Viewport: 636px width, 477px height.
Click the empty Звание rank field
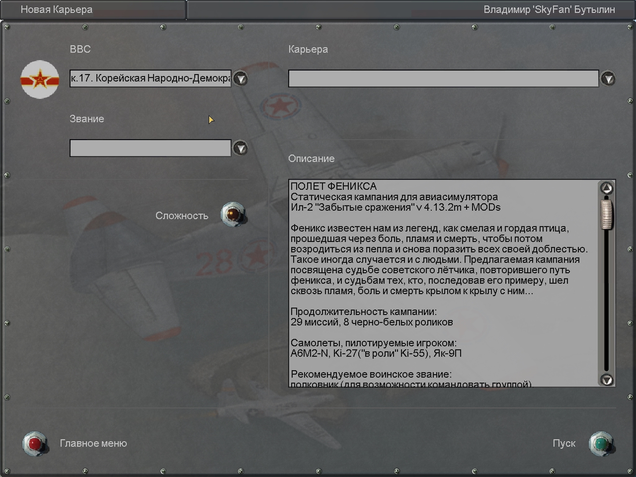151,148
